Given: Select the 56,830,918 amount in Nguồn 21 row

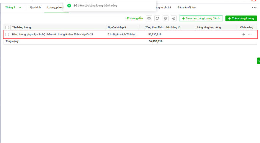Looking at the screenshot, I should pos(155,34).
